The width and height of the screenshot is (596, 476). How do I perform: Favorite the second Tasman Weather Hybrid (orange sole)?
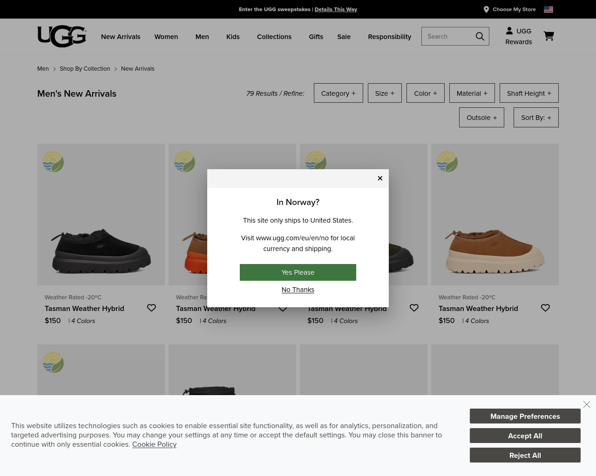coord(283,309)
